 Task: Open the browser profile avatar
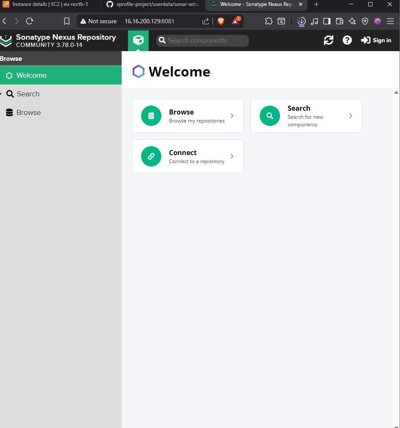(378, 21)
